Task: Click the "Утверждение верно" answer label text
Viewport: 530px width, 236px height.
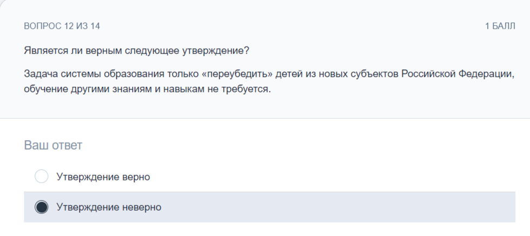Action: point(103,177)
